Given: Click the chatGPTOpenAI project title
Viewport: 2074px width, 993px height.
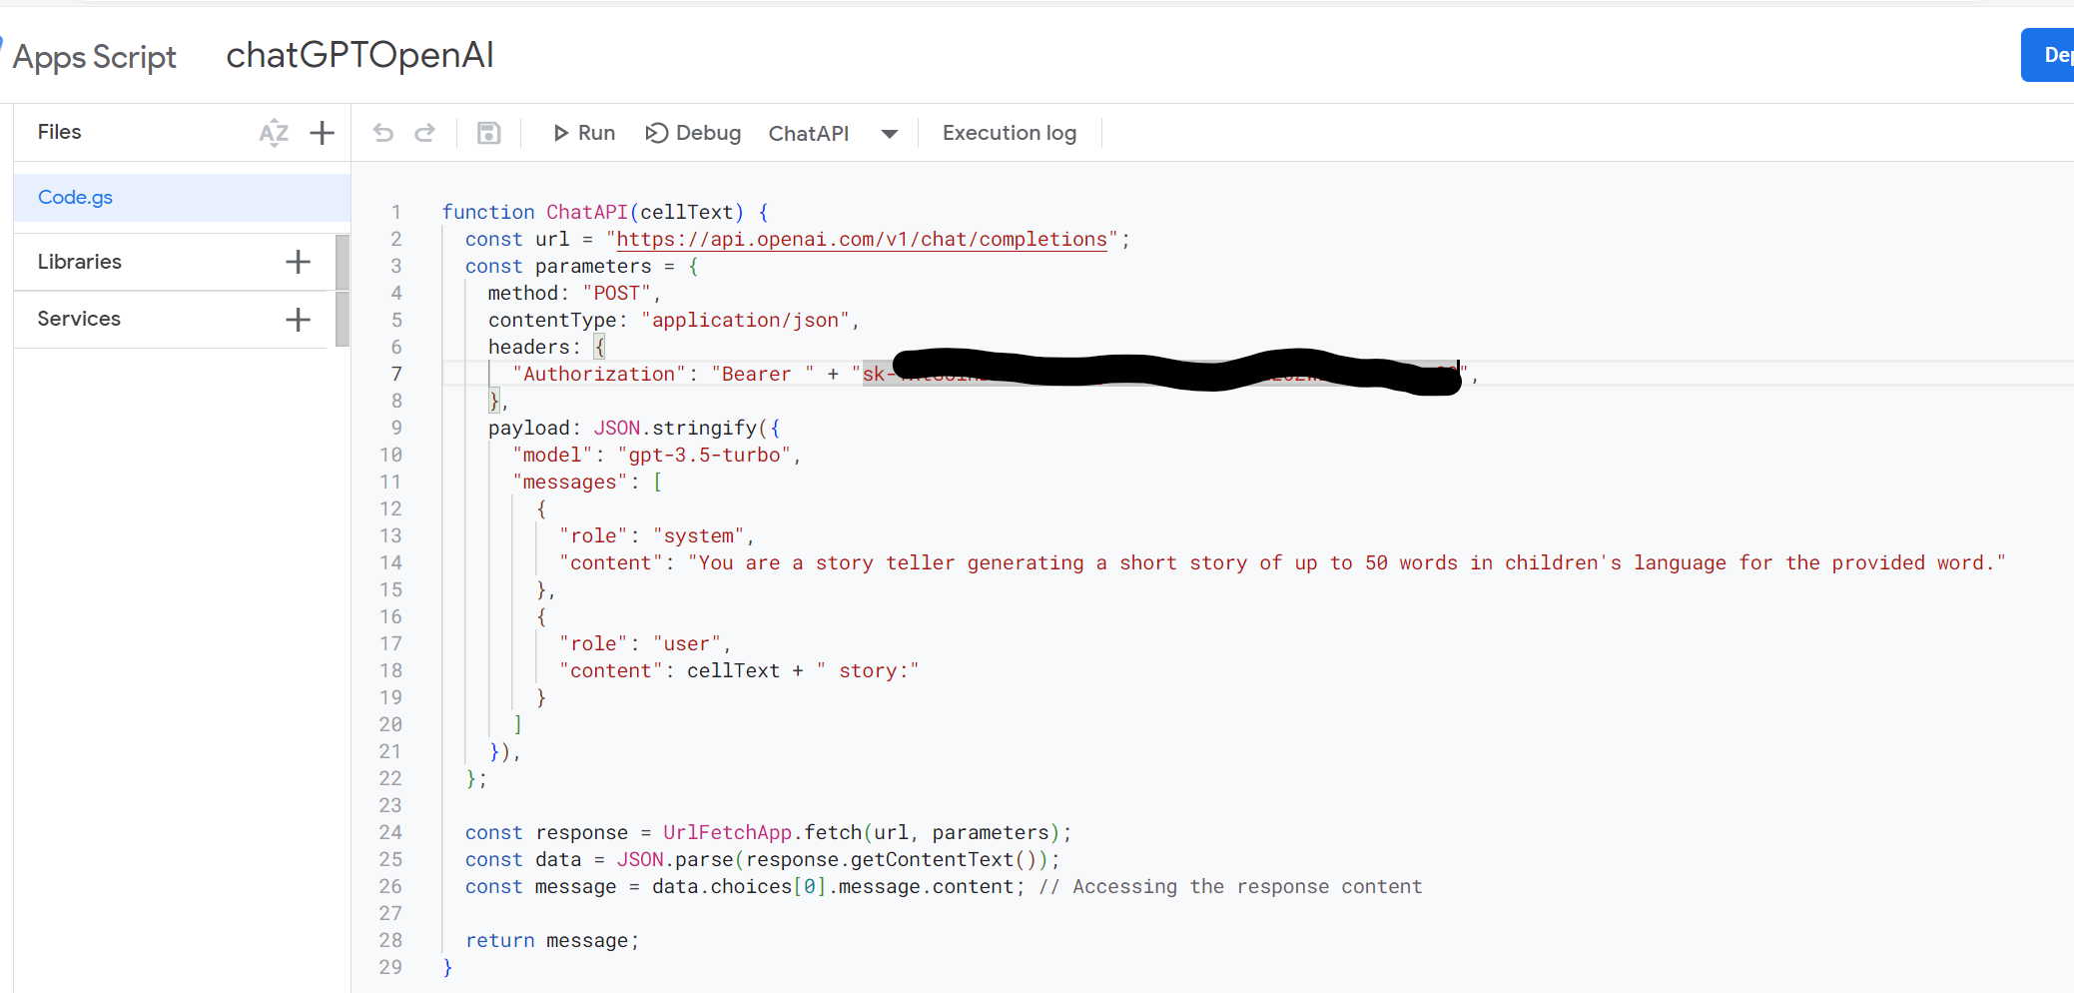Looking at the screenshot, I should pos(359,55).
